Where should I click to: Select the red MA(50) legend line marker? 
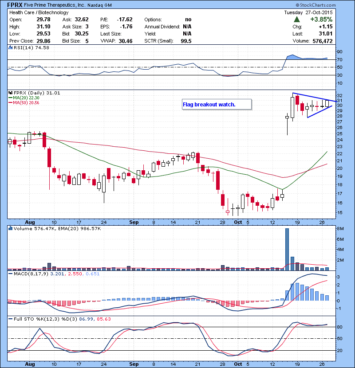tap(10, 103)
